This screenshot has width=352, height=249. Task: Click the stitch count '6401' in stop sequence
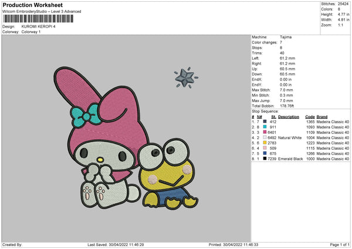click(x=272, y=132)
